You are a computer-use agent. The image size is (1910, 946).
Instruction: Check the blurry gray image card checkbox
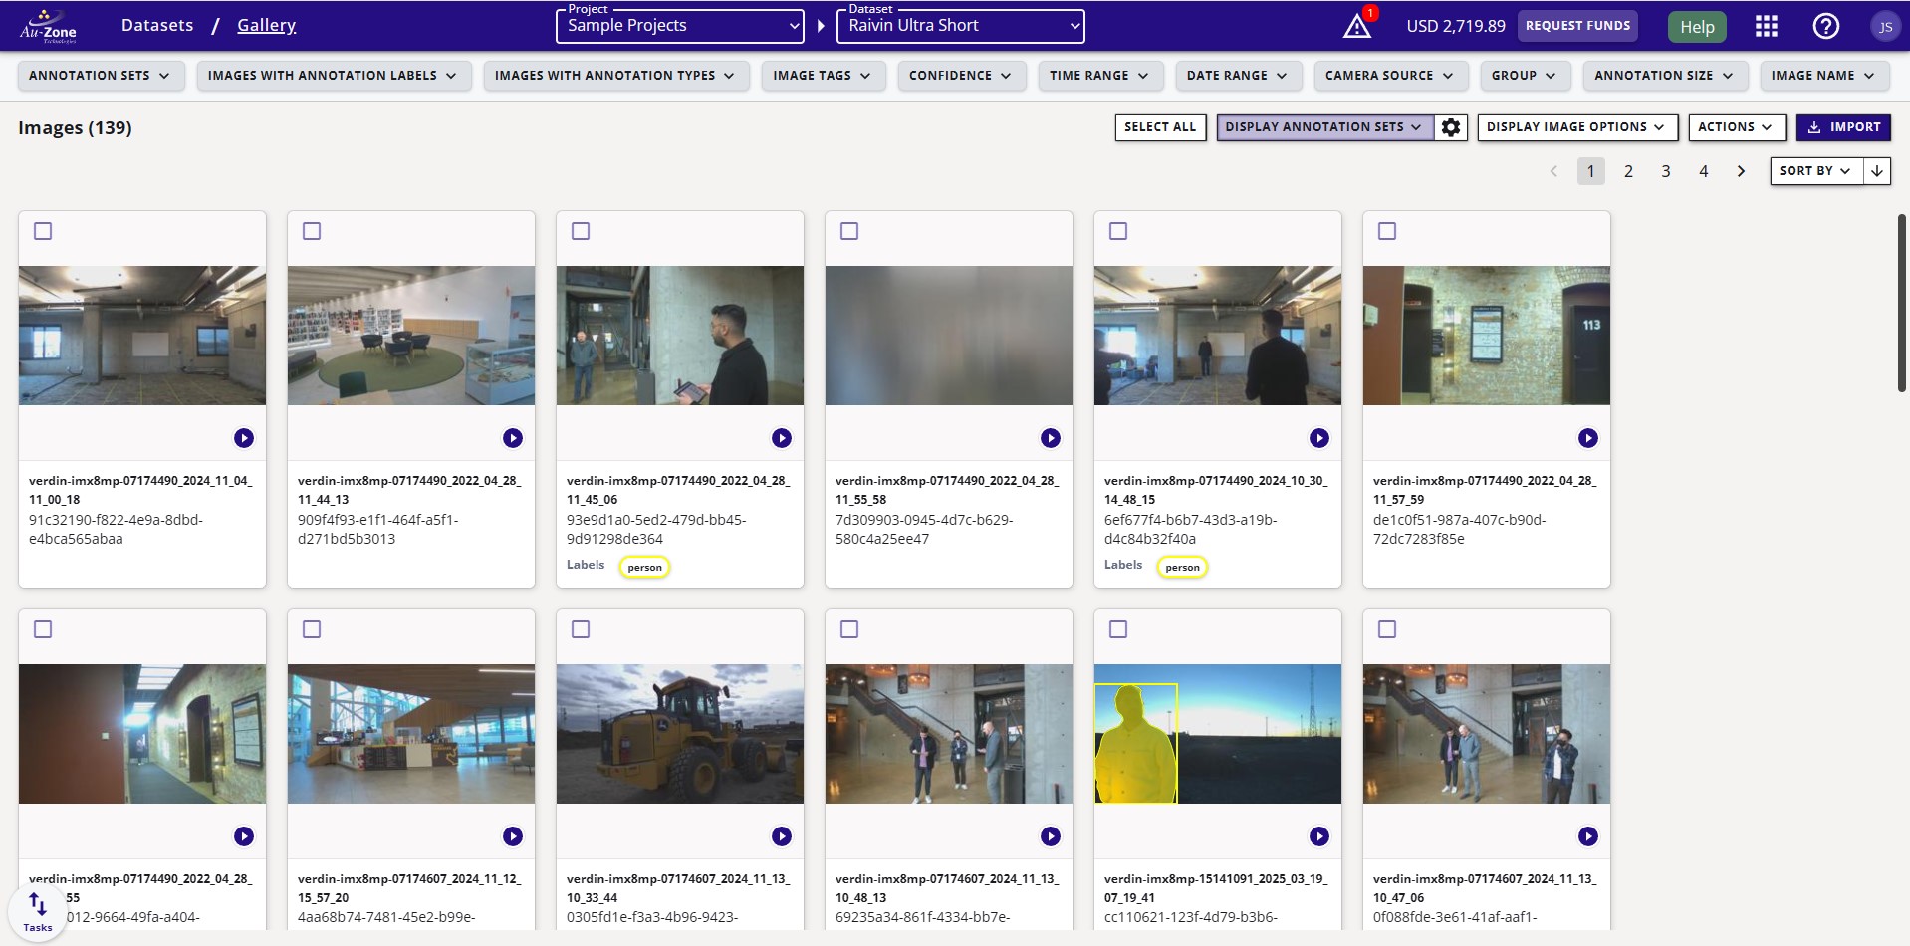point(849,231)
